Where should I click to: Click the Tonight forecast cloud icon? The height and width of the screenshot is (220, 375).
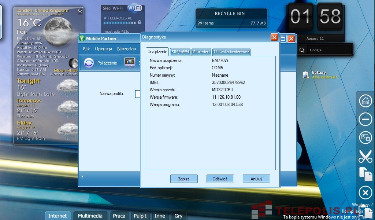68,87
